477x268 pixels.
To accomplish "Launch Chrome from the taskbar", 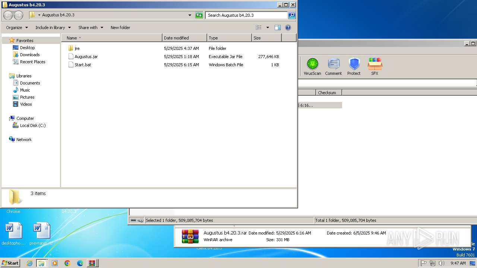I will tap(67, 263).
